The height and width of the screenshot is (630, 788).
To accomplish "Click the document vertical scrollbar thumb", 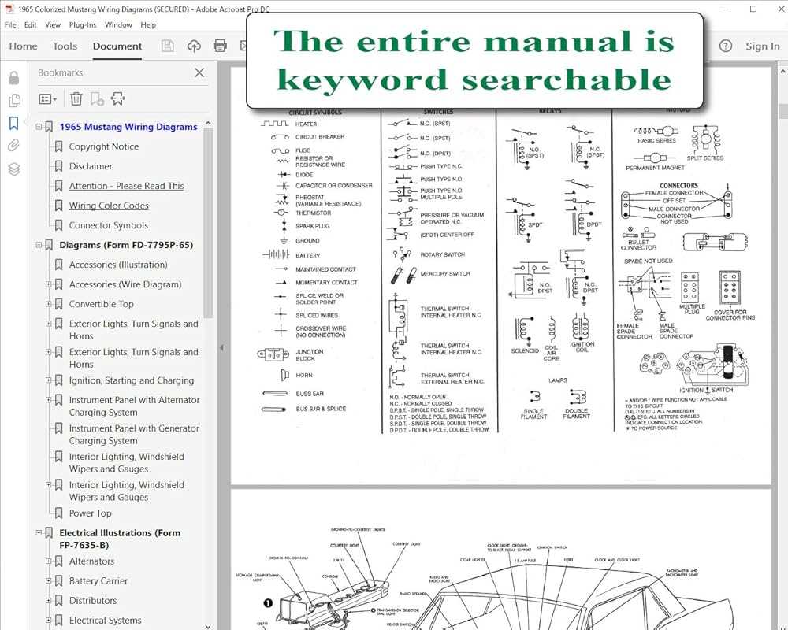I will (x=782, y=110).
